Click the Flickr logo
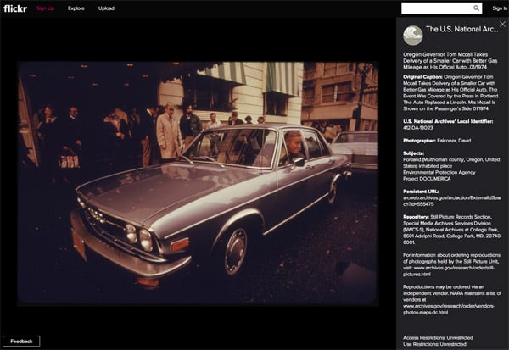 pos(15,8)
